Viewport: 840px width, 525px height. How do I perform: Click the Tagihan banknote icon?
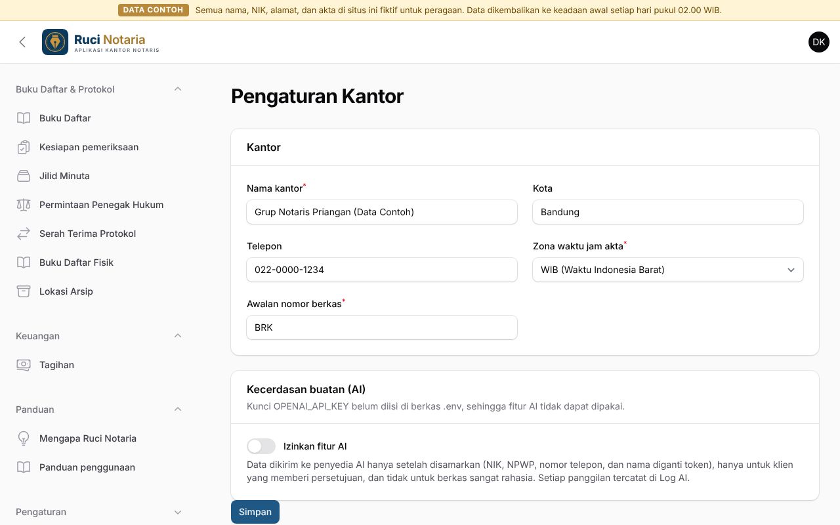(x=24, y=365)
